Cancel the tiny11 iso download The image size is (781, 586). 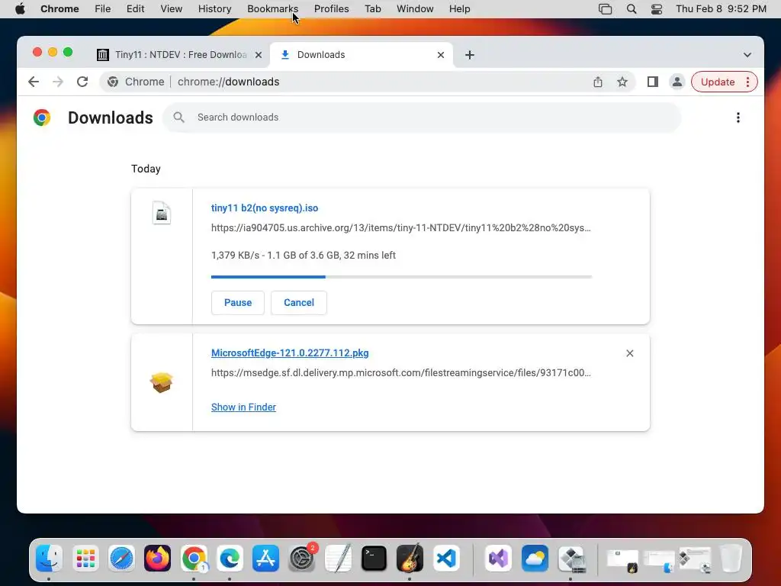299,302
